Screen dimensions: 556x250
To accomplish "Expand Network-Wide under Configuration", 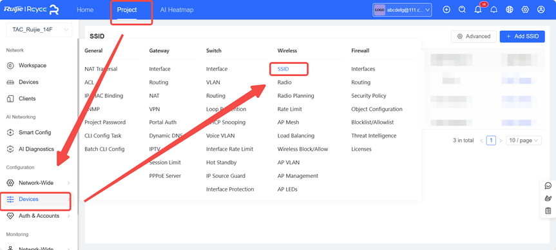I will pyautogui.click(x=39, y=183).
